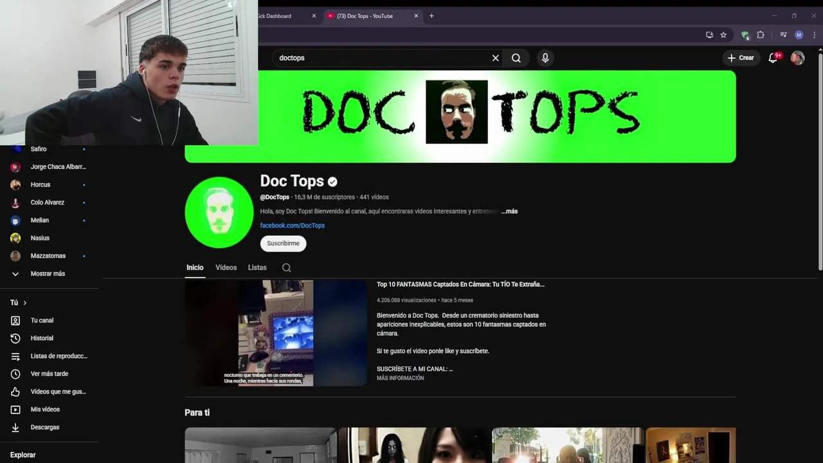Play the featured FANTASMAS video thumbnail
823x463 pixels.
pos(276,332)
